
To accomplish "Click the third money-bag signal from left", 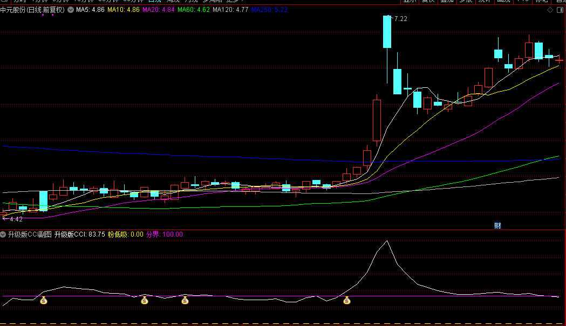I will pos(185,300).
